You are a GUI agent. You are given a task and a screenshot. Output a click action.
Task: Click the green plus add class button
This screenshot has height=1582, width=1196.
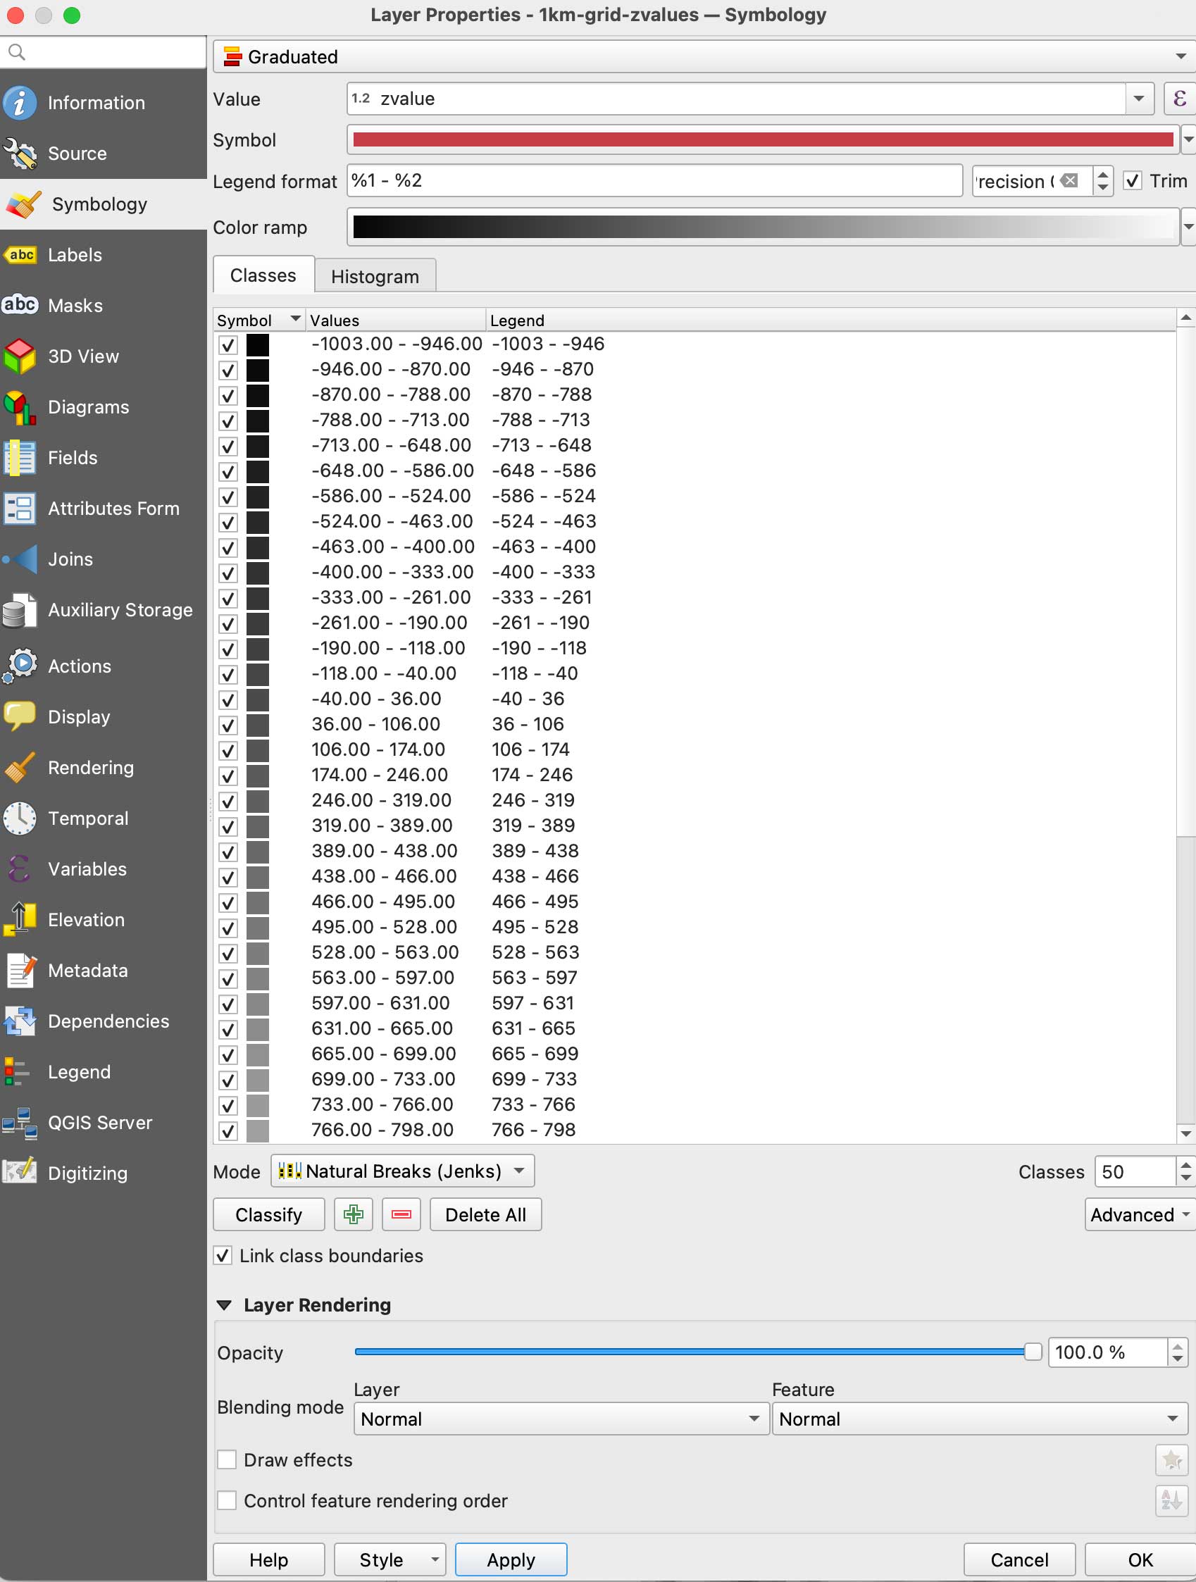(354, 1214)
